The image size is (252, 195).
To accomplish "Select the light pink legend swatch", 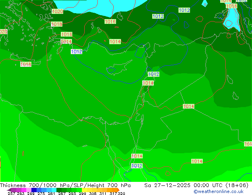I will point(29,190).
